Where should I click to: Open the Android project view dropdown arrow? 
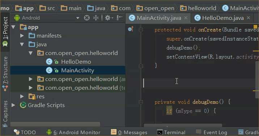78,18
